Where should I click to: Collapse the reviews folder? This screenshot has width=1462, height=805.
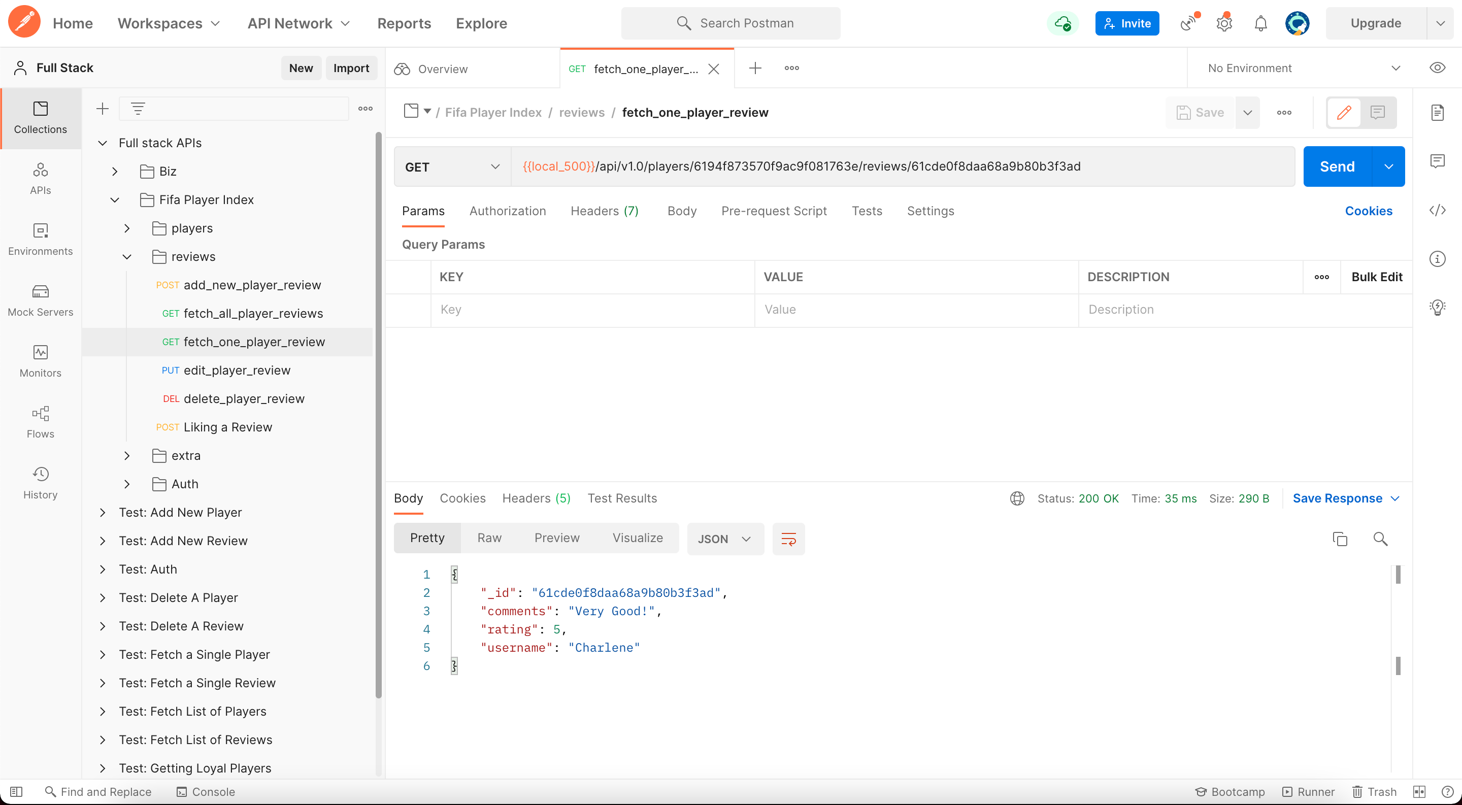[x=127, y=256]
